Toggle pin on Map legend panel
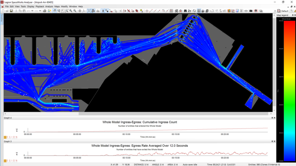Image resolution: width=296 pixels, height=166 pixels. 292,15
